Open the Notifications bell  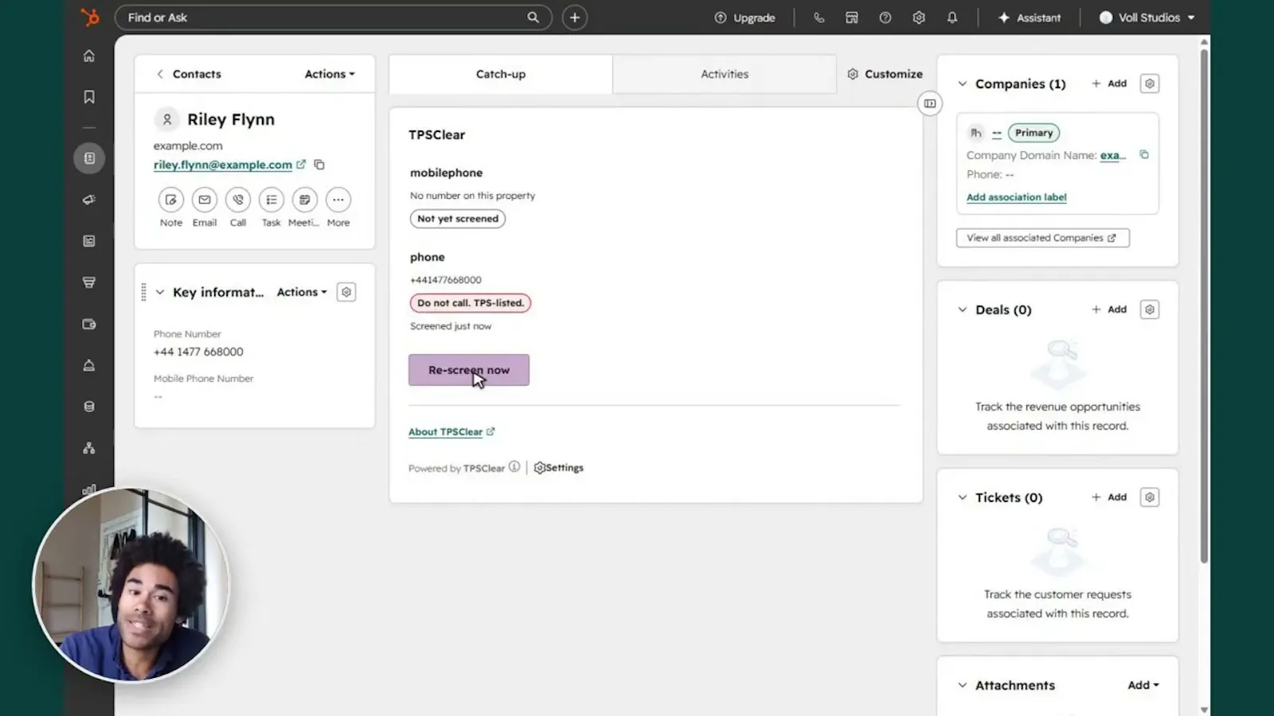[952, 18]
